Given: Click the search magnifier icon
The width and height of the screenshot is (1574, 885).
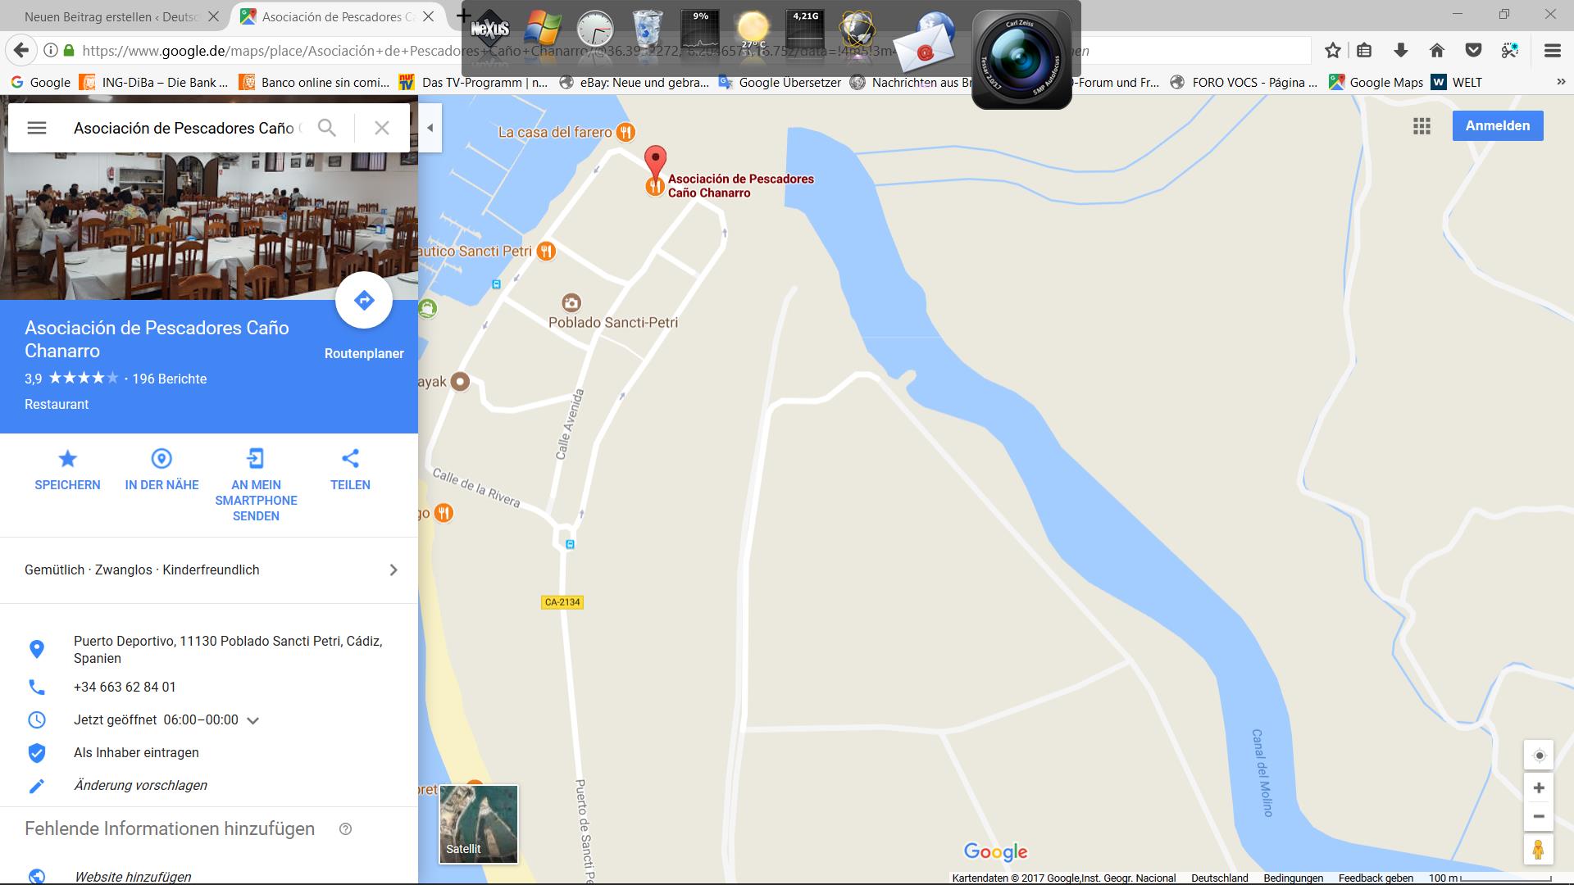Looking at the screenshot, I should pos(326,128).
